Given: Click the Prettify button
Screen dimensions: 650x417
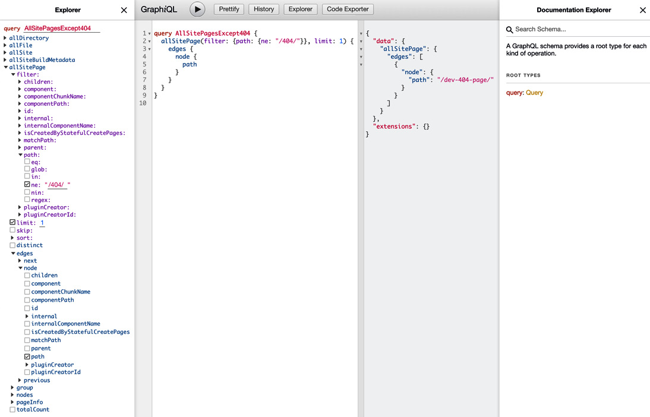Looking at the screenshot, I should (229, 9).
